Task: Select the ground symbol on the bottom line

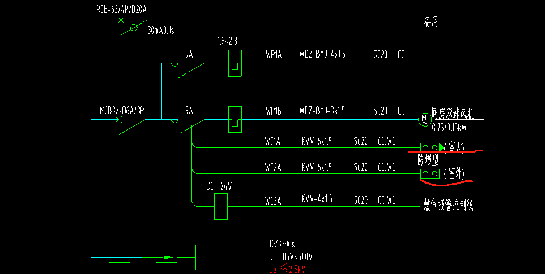Action: [202, 258]
